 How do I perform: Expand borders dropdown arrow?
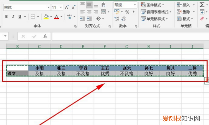click(38, 17)
